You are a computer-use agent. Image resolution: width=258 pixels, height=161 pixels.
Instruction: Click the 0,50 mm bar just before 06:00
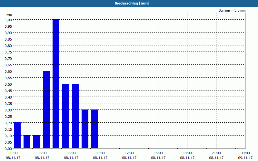tap(66, 116)
